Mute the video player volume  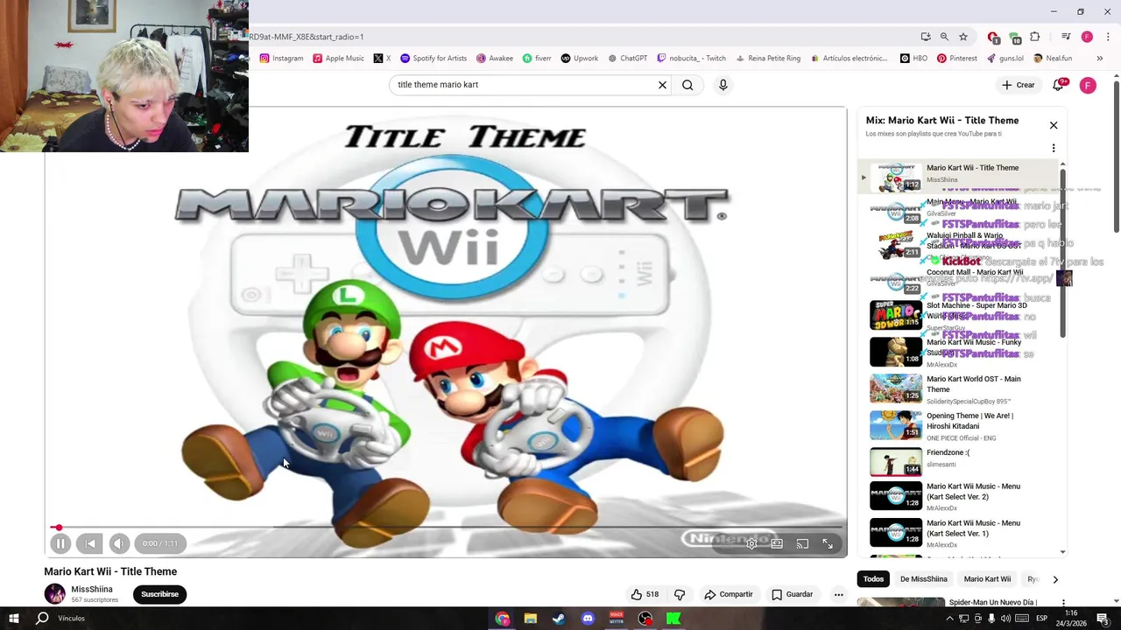click(x=119, y=543)
